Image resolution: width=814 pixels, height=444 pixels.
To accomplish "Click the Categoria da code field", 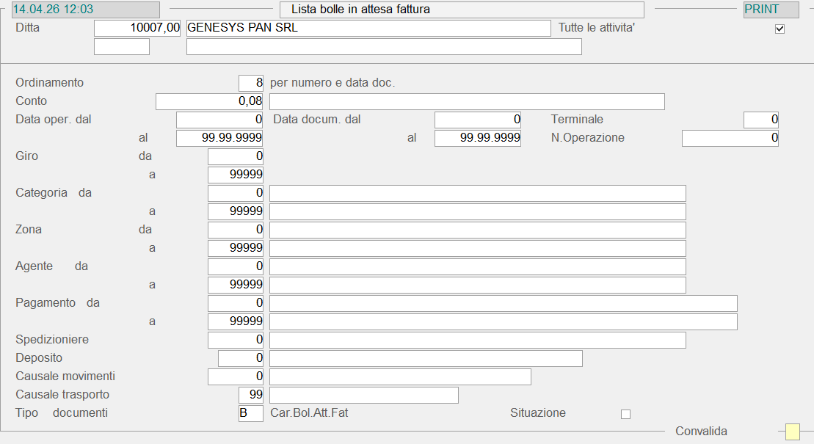I will point(236,193).
